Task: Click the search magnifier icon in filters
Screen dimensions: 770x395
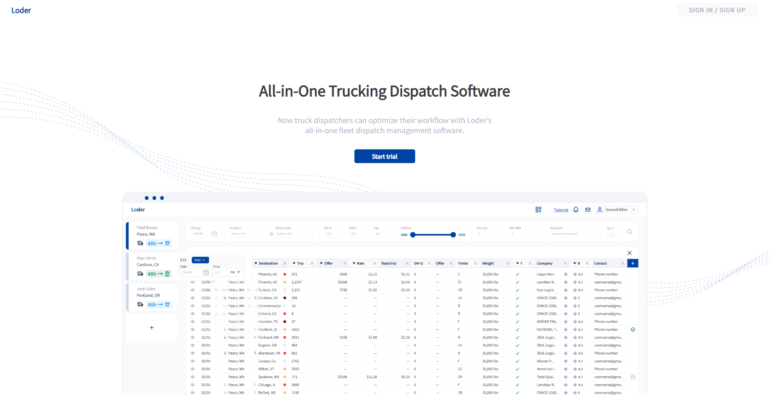Action: [629, 232]
